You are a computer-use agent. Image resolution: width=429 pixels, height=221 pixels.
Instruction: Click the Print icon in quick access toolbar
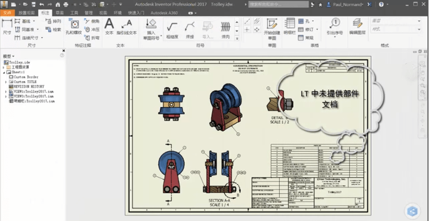pos(66,4)
